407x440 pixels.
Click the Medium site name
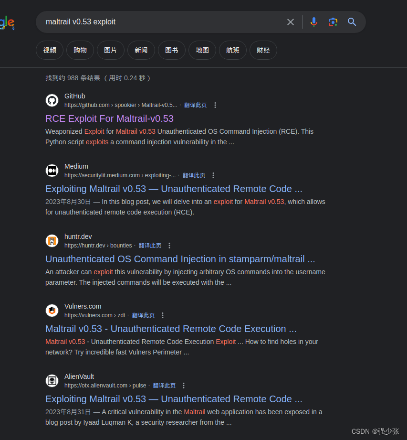(x=76, y=166)
